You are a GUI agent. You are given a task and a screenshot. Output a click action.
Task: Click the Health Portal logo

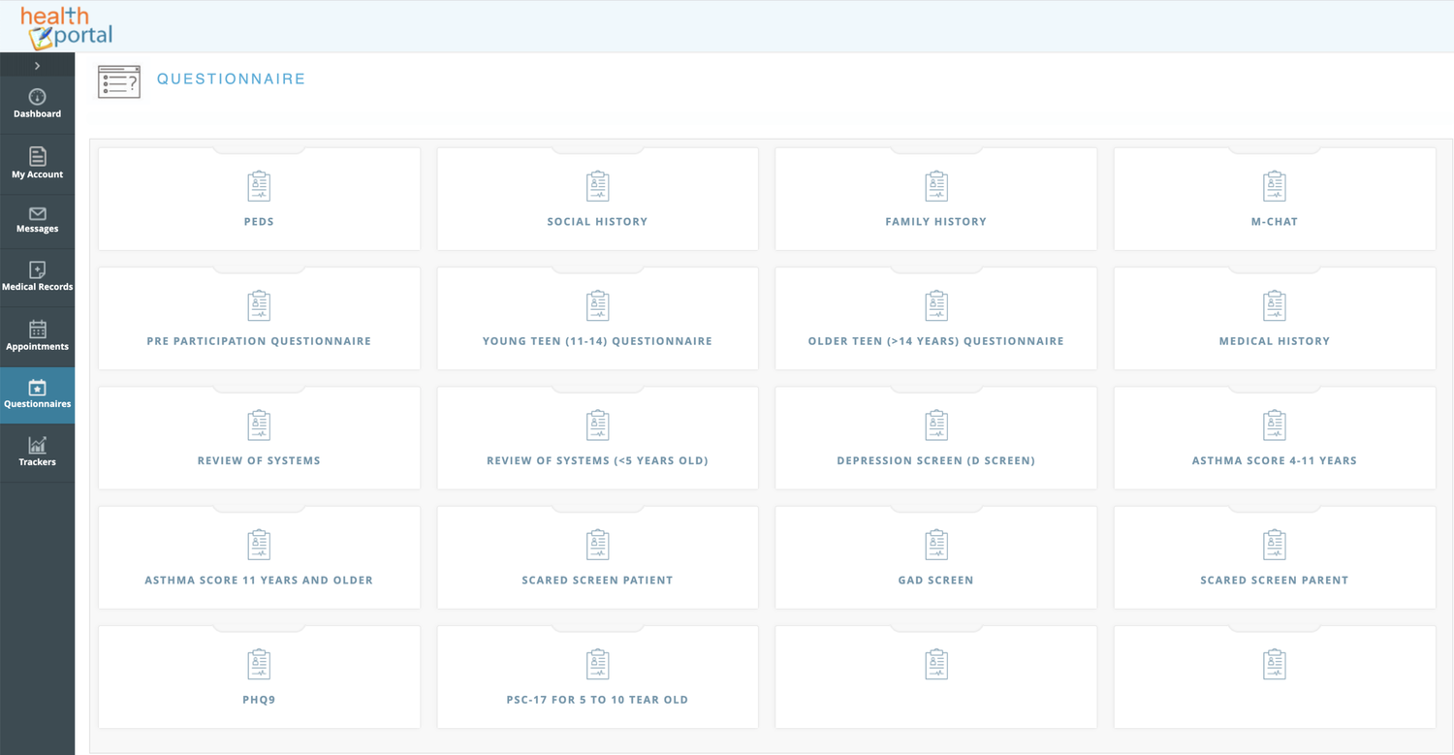67,27
